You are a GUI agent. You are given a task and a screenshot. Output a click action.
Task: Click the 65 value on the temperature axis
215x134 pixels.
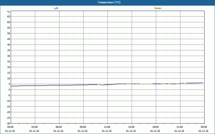click(x=9, y=17)
